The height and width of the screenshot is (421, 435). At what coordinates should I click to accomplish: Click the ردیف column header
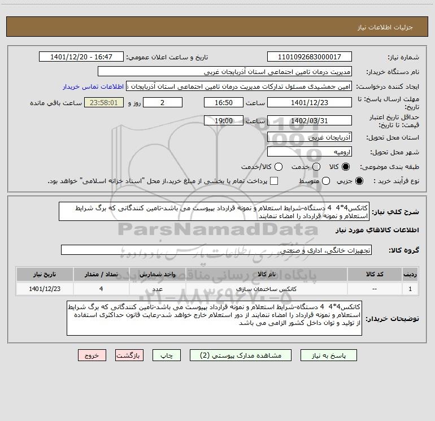tap(410, 274)
